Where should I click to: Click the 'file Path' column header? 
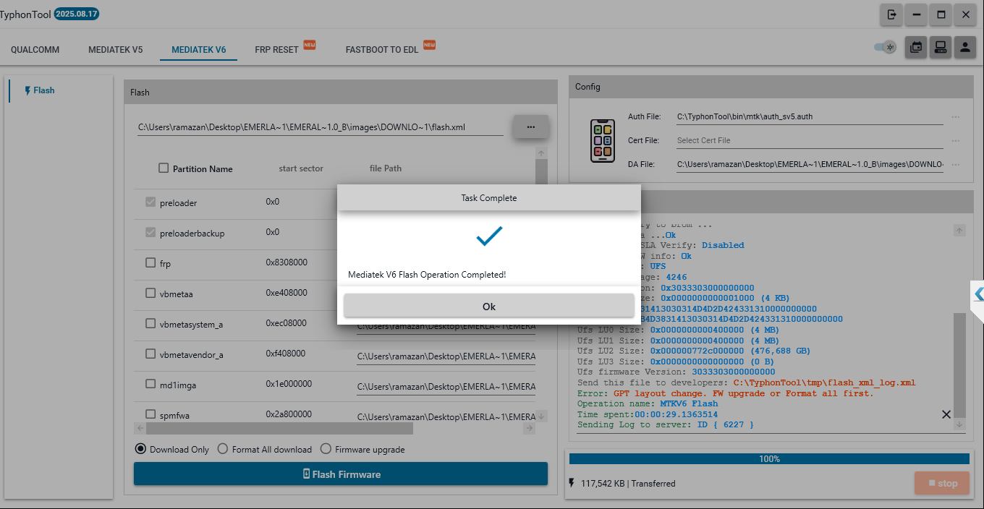click(386, 168)
